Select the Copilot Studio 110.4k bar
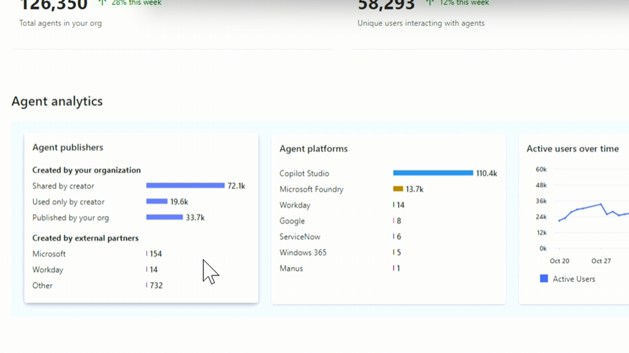This screenshot has height=353, width=629. [432, 173]
